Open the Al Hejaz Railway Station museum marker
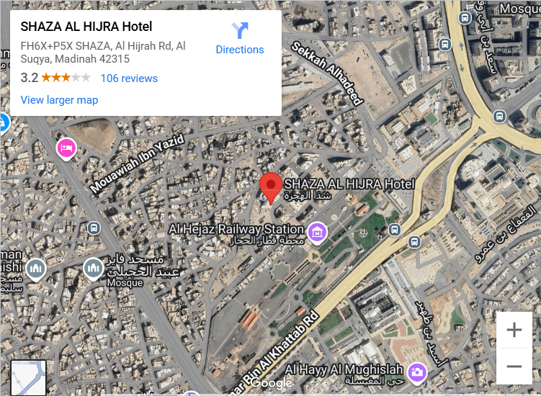541x396 pixels. tap(317, 233)
